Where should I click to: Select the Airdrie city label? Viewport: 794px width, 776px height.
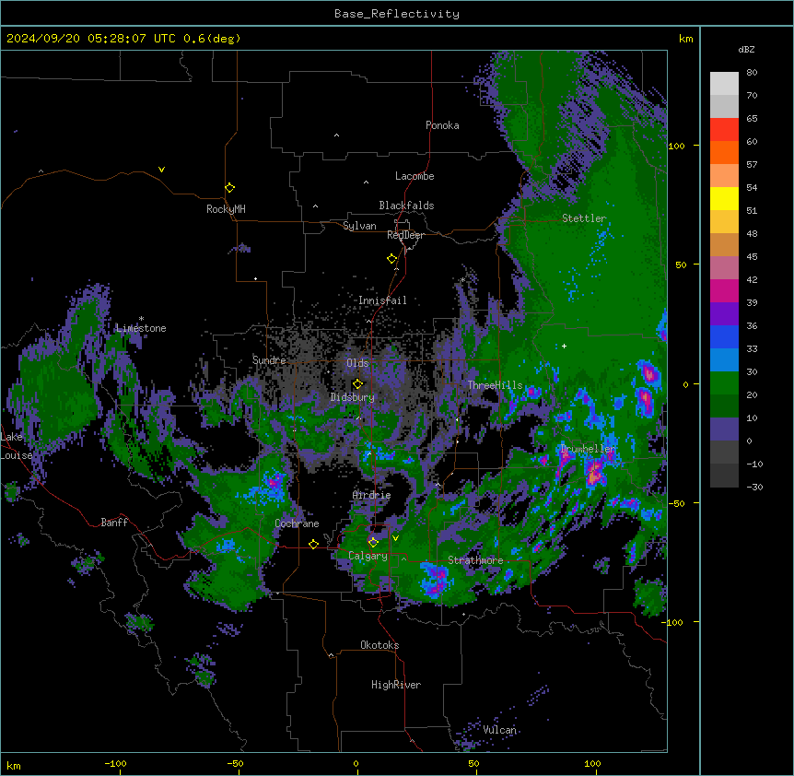371,495
